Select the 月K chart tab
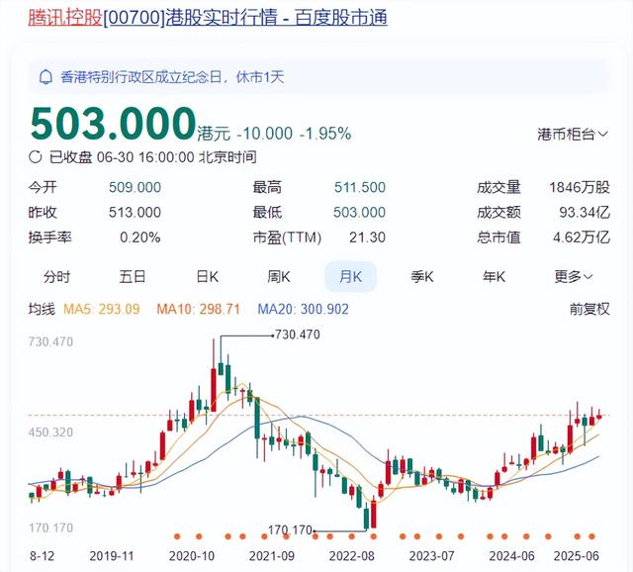This screenshot has height=572, width=633. click(350, 277)
